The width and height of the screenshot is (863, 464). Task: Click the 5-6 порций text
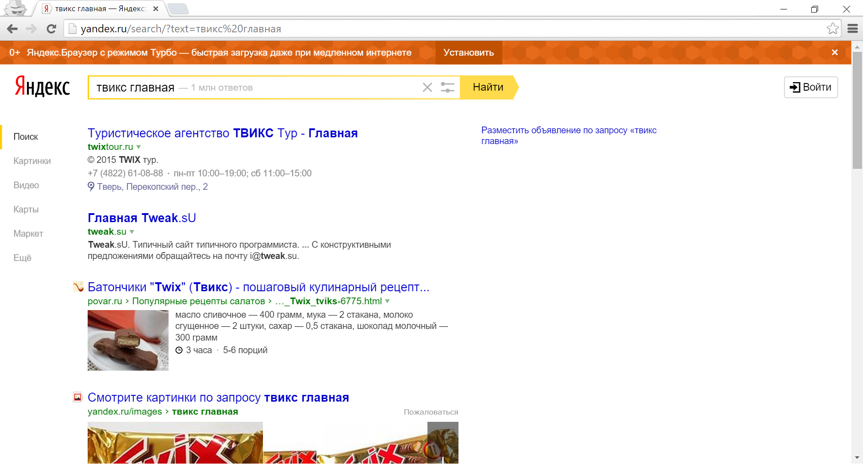[245, 350]
